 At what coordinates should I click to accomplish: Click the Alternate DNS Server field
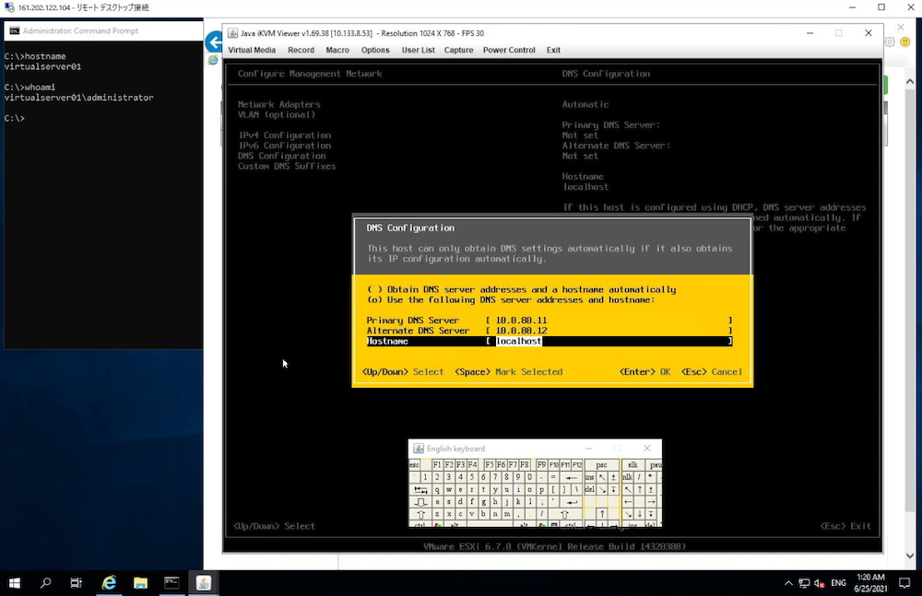tap(609, 331)
